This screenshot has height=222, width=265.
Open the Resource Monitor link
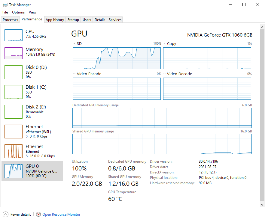[x=61, y=215]
